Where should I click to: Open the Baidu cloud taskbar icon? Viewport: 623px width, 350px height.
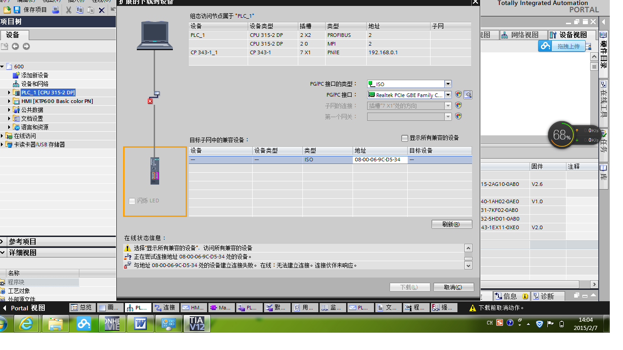[x=83, y=324]
